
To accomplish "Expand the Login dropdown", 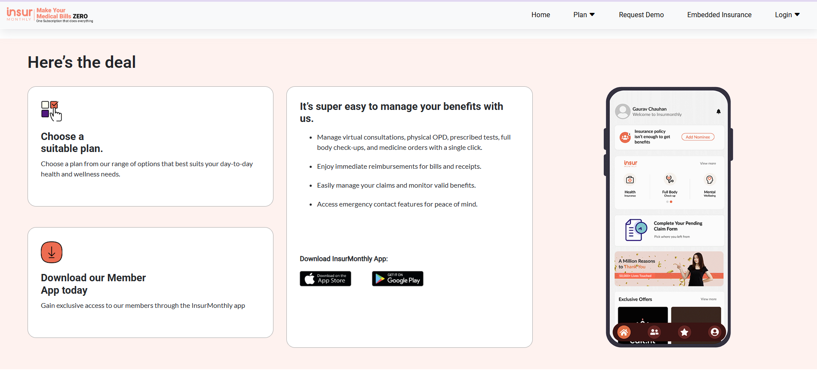I will (787, 15).
